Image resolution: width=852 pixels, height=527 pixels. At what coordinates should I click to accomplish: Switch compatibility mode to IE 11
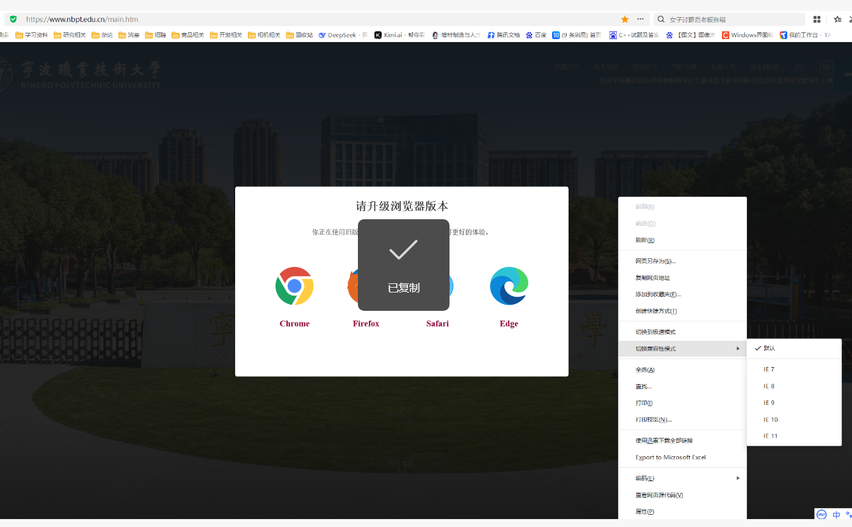[x=771, y=435]
